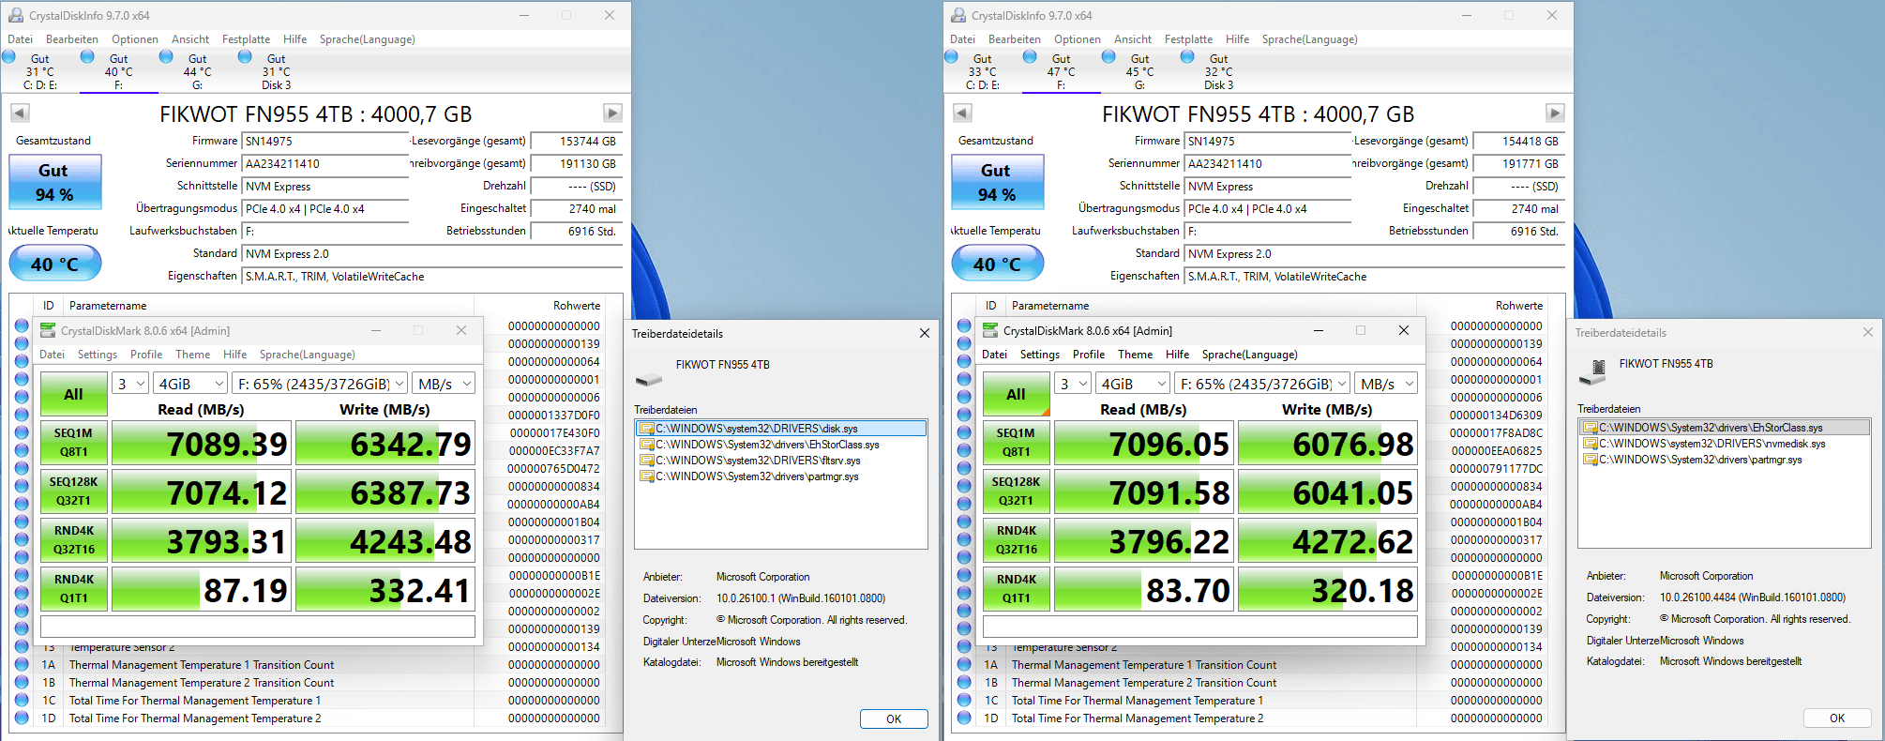Click the status orb for G: at 45 °C
The height and width of the screenshot is (741, 1885).
[1109, 57]
